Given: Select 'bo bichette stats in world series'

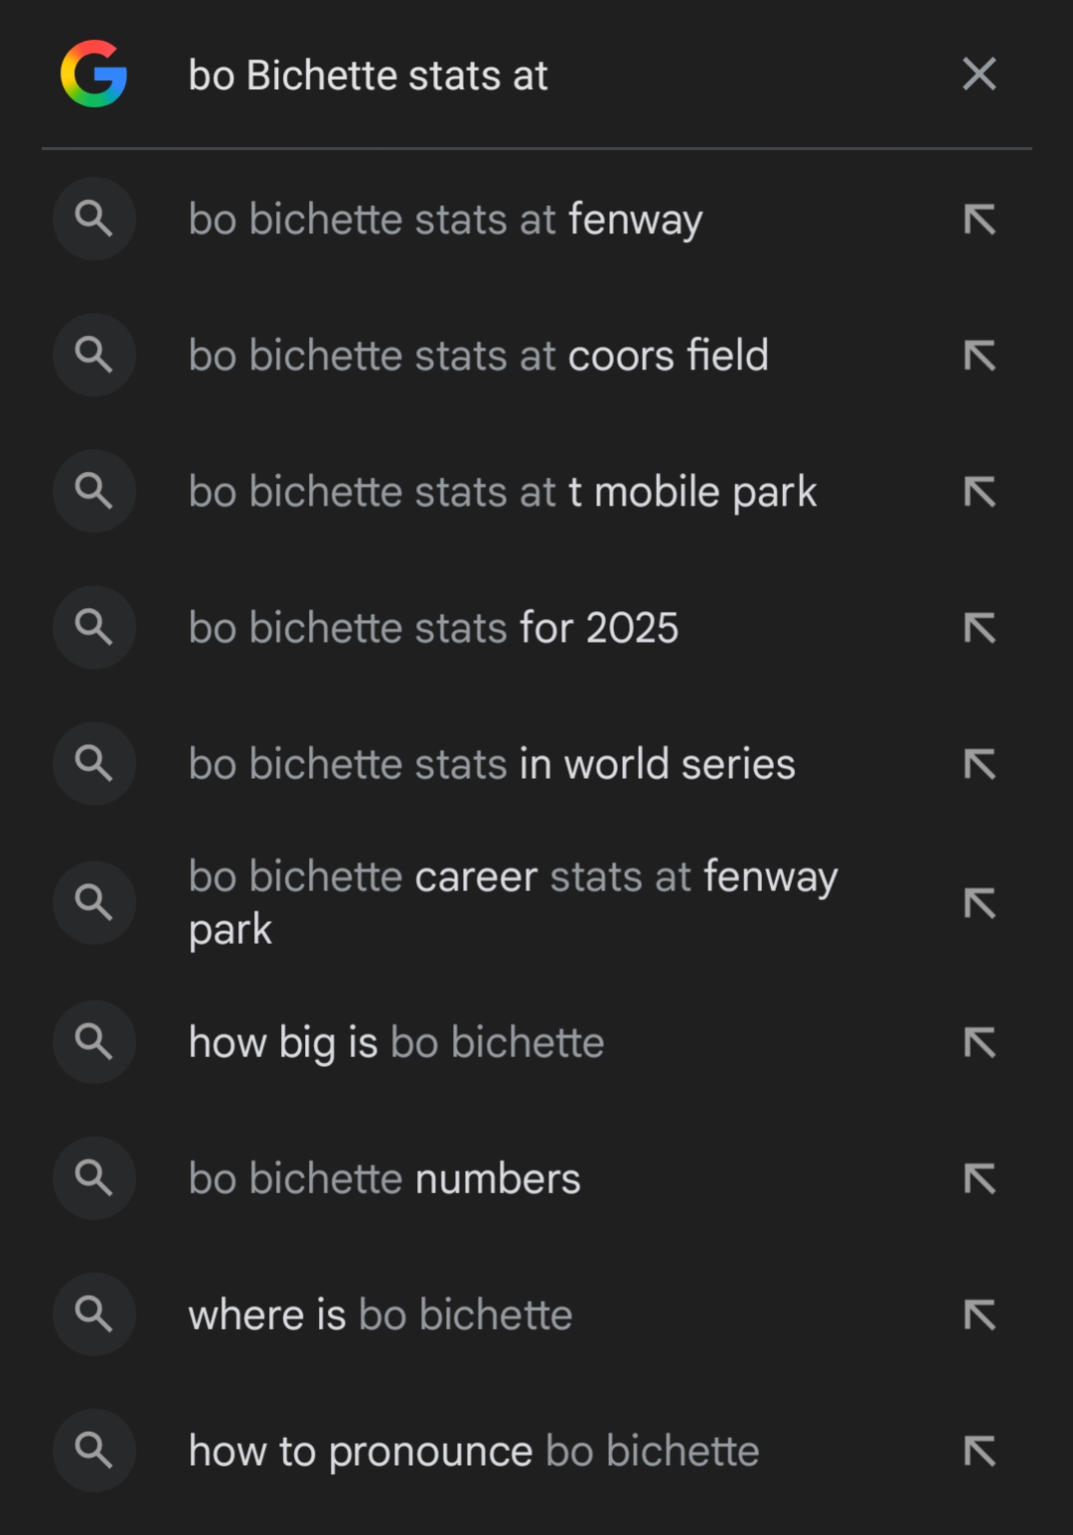Looking at the screenshot, I should coord(492,764).
